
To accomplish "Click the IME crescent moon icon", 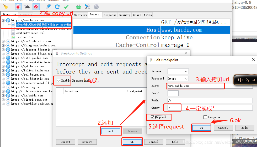I will pyautogui.click(x=254, y=80).
